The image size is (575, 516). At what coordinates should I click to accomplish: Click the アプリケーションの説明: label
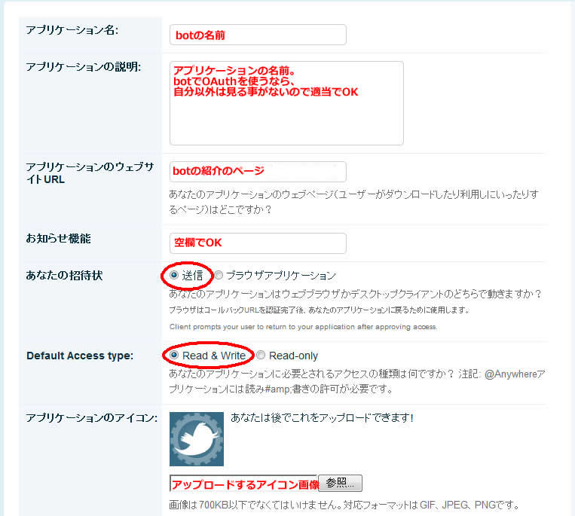point(83,67)
